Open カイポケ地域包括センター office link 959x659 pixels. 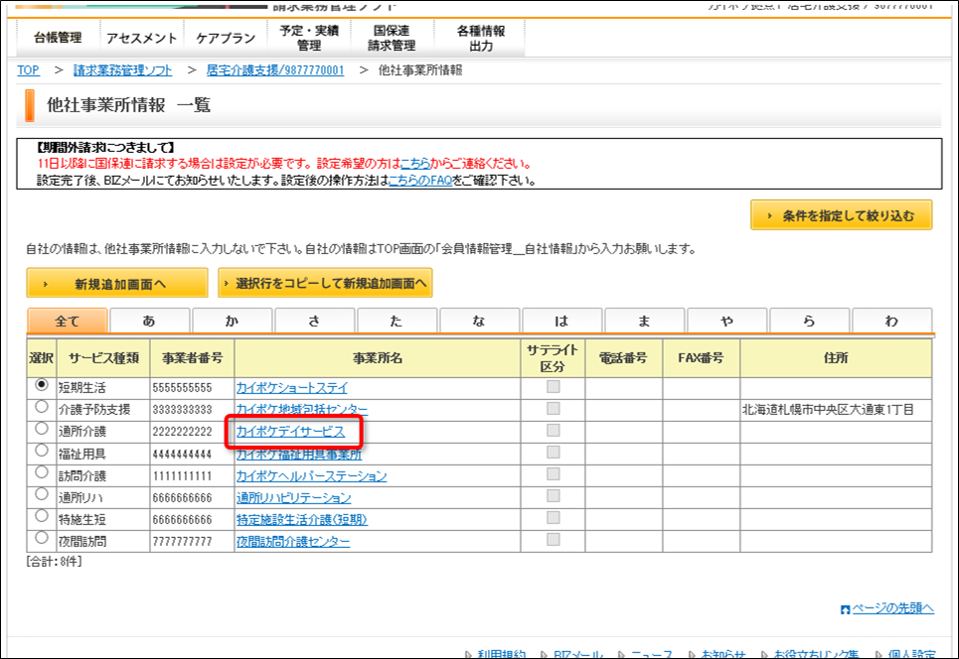pos(302,410)
